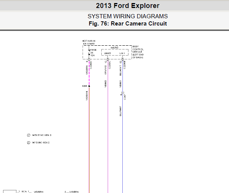Click the "LIN 02" pin label

click(107, 53)
